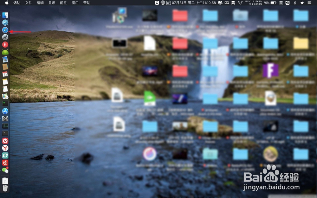
Task: Click the bookmark-shaped menu bar icon
Action: [233, 3]
